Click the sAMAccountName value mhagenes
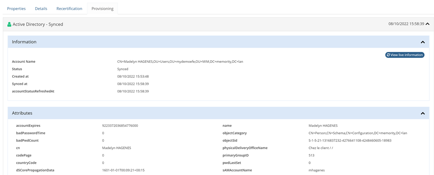Viewport: 434px width, 175px height. 317,170
